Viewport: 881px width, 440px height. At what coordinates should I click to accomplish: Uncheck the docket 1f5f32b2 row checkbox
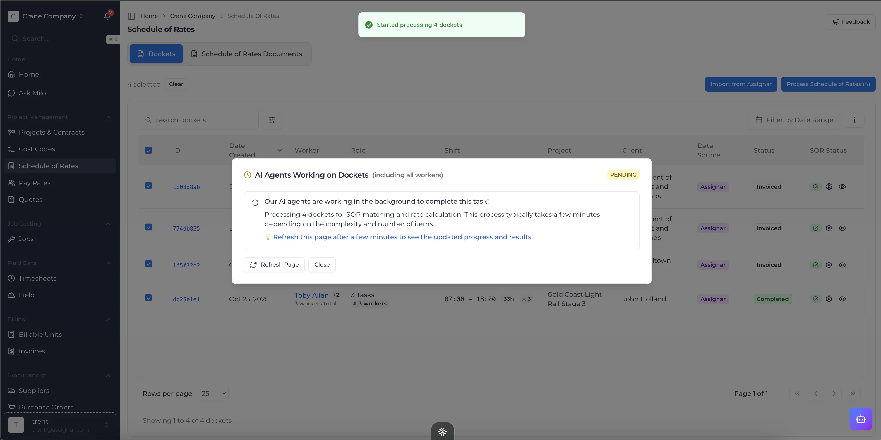(148, 264)
